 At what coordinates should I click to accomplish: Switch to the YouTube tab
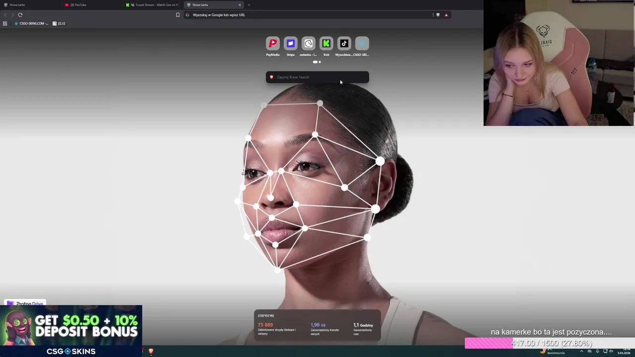pos(92,5)
